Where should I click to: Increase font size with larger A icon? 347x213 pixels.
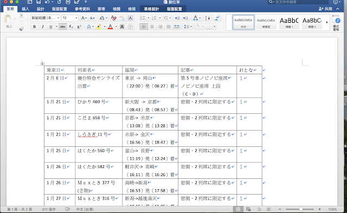[x=83, y=18]
